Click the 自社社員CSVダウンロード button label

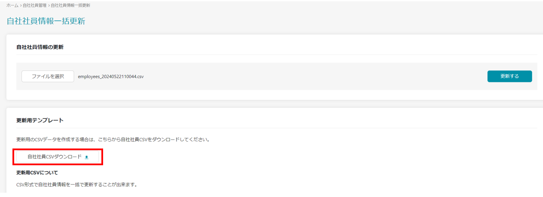[54, 157]
